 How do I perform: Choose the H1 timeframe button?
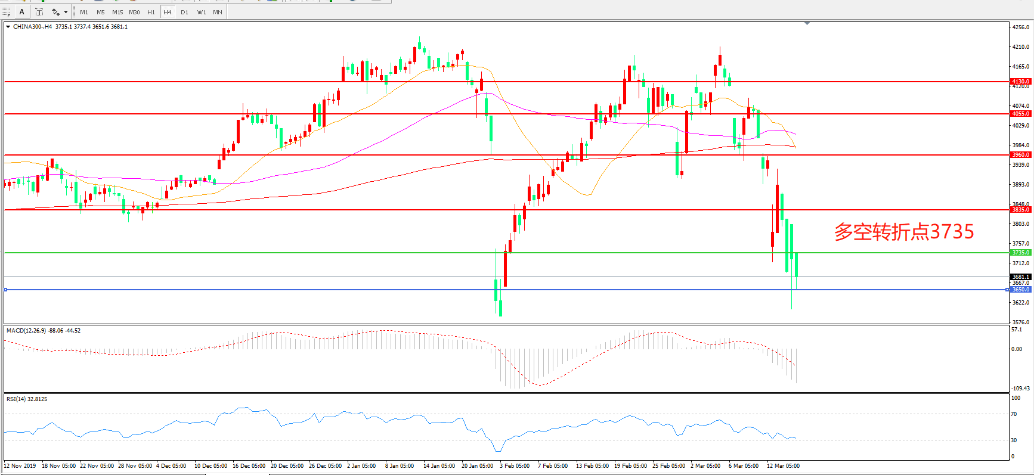pyautogui.click(x=151, y=12)
